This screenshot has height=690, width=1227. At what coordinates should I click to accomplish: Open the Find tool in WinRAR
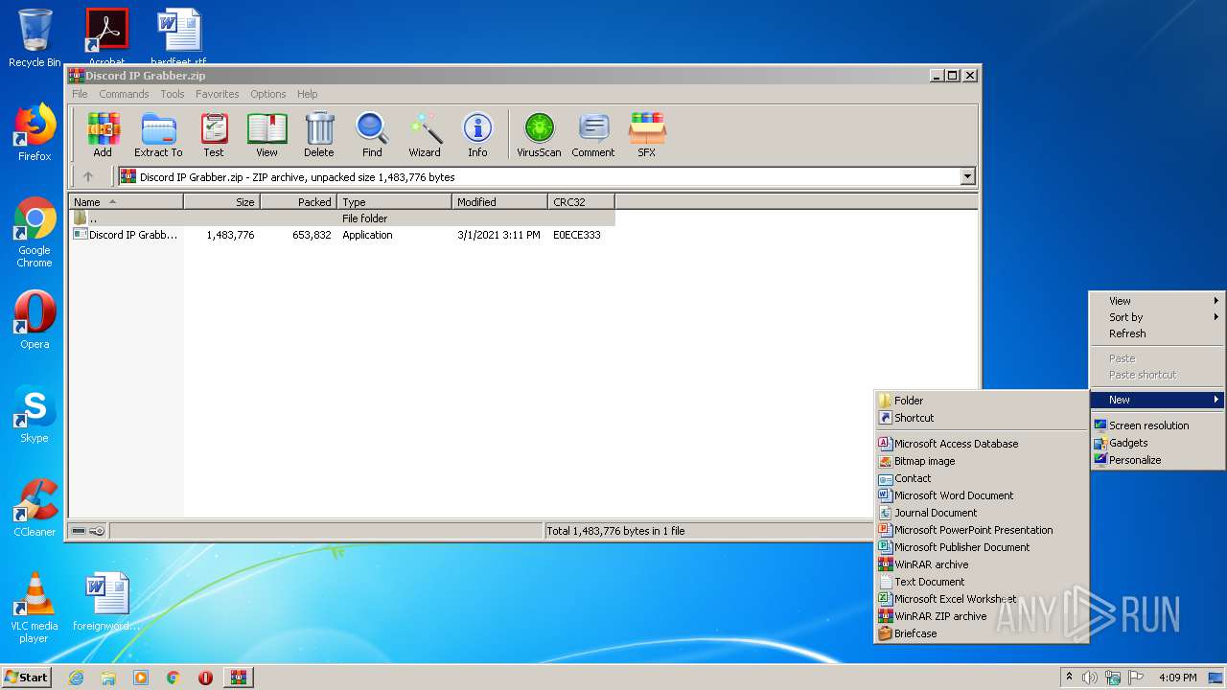tap(372, 134)
